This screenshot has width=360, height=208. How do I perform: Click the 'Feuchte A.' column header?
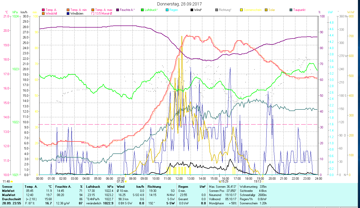(63, 187)
